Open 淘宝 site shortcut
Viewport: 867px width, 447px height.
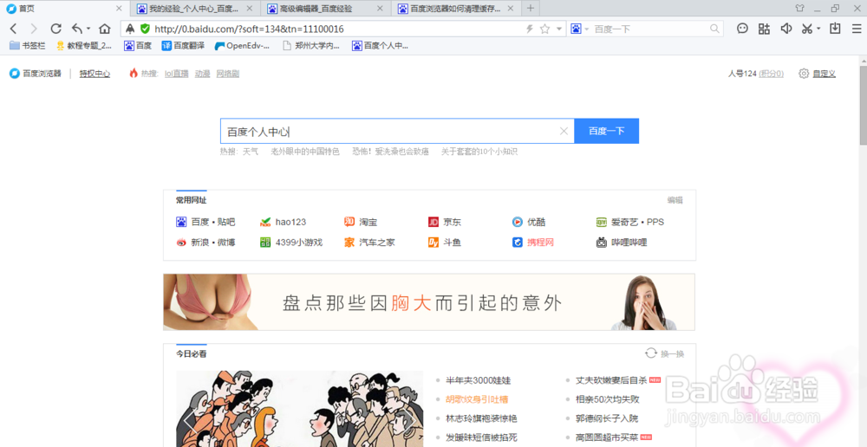361,222
